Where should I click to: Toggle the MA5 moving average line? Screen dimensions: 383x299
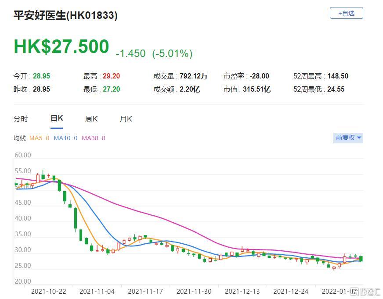[x=39, y=138]
